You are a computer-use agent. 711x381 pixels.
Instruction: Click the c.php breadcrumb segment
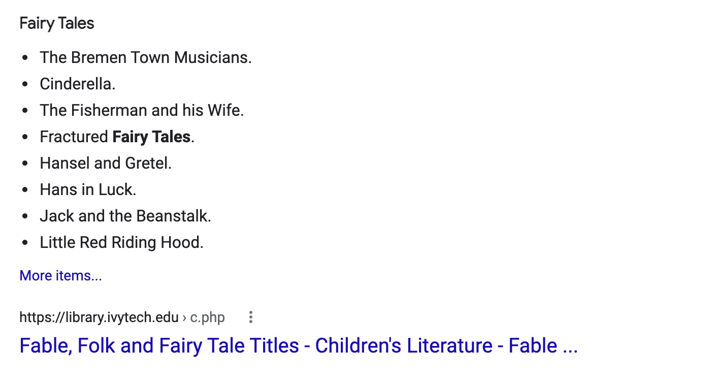pyautogui.click(x=208, y=318)
